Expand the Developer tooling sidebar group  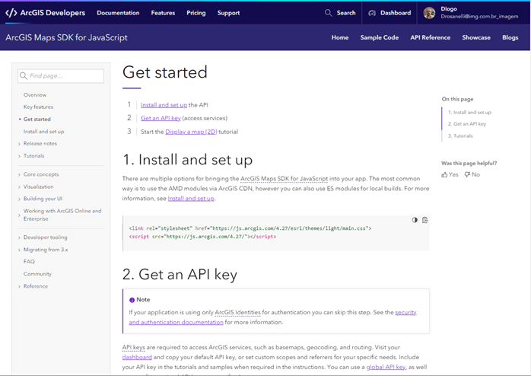[x=19, y=237]
